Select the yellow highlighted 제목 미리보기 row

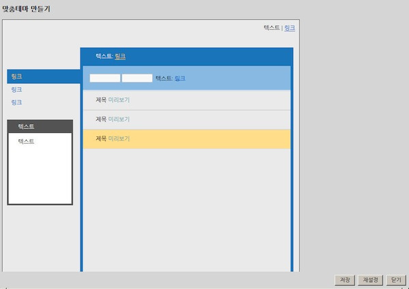(187, 139)
